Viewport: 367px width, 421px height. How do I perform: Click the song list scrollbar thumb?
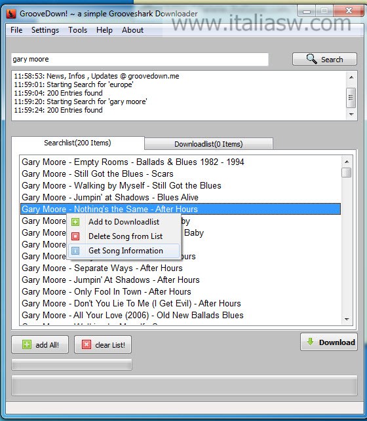pos(346,172)
